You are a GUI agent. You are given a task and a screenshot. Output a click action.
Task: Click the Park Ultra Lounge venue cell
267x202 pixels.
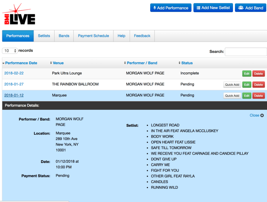[67, 73]
